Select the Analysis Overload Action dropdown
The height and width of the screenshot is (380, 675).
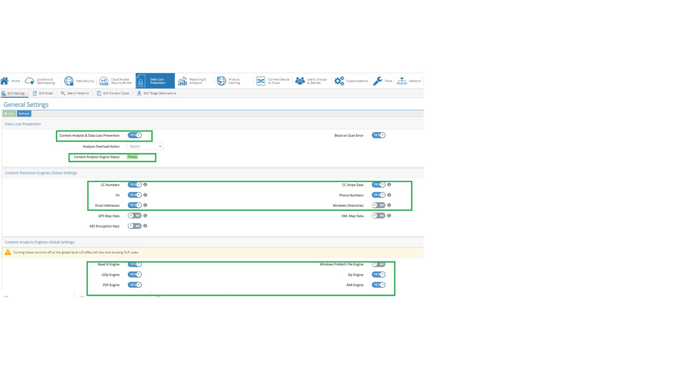[x=144, y=146]
